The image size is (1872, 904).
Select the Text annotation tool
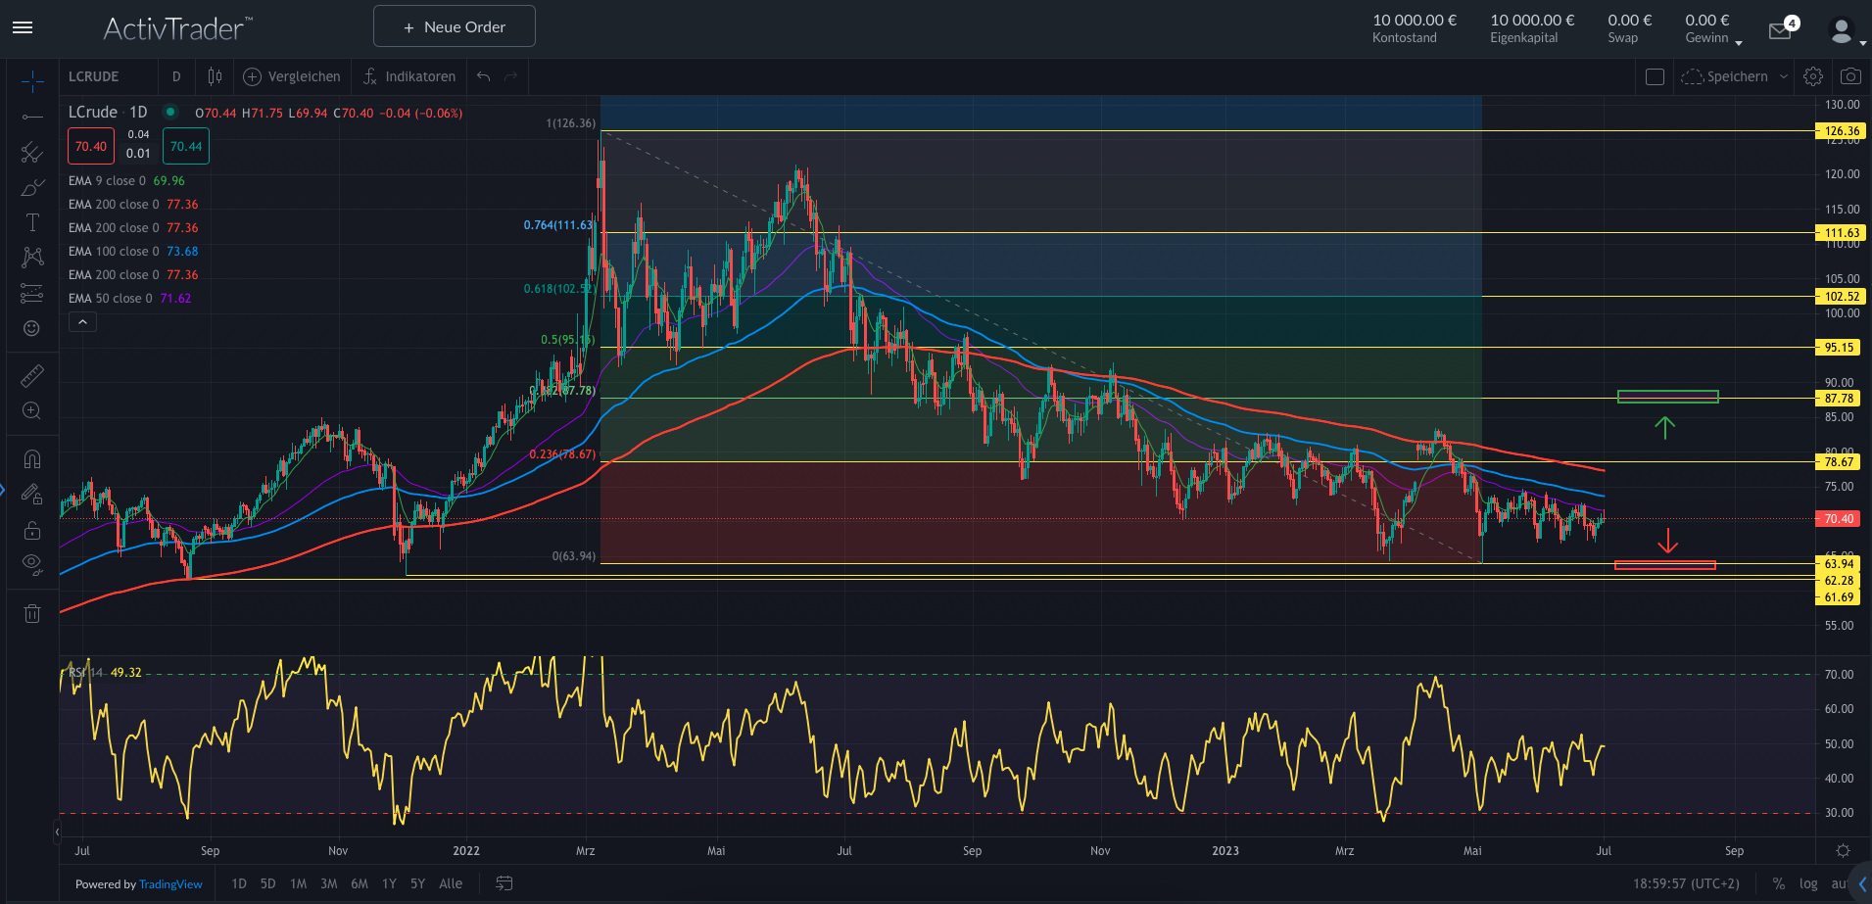coord(32,222)
